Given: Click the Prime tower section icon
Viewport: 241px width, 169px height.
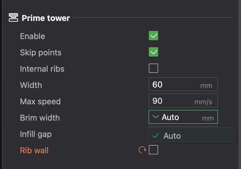Looking at the screenshot, I should click(13, 17).
